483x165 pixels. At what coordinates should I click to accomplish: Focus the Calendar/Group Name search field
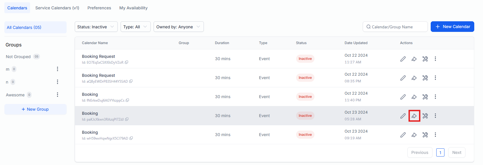(x=397, y=27)
